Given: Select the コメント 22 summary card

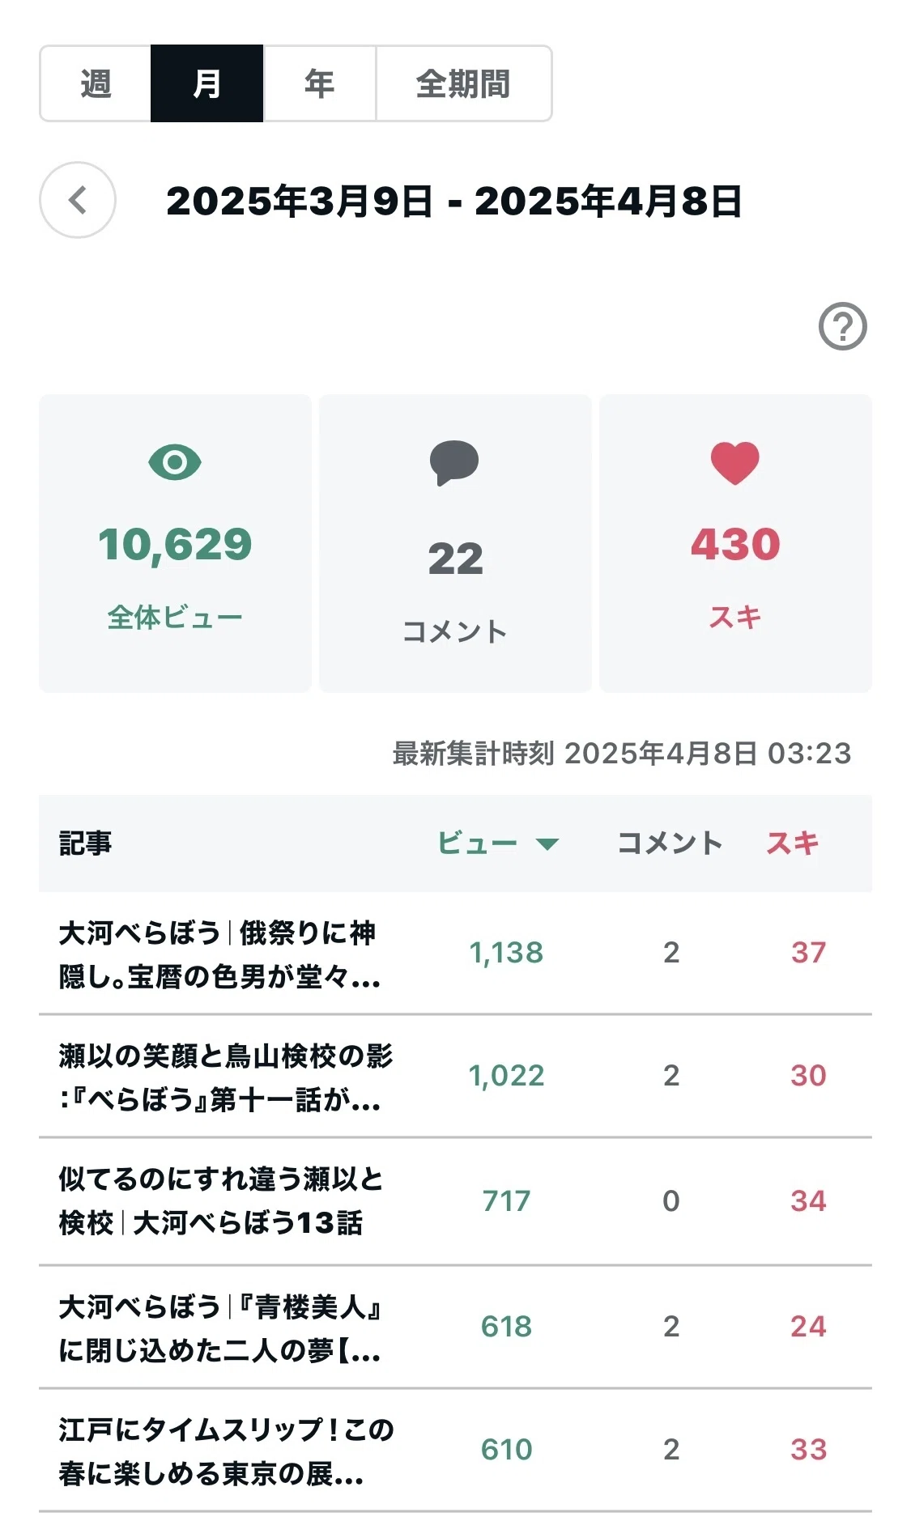Looking at the screenshot, I should pyautogui.click(x=455, y=543).
